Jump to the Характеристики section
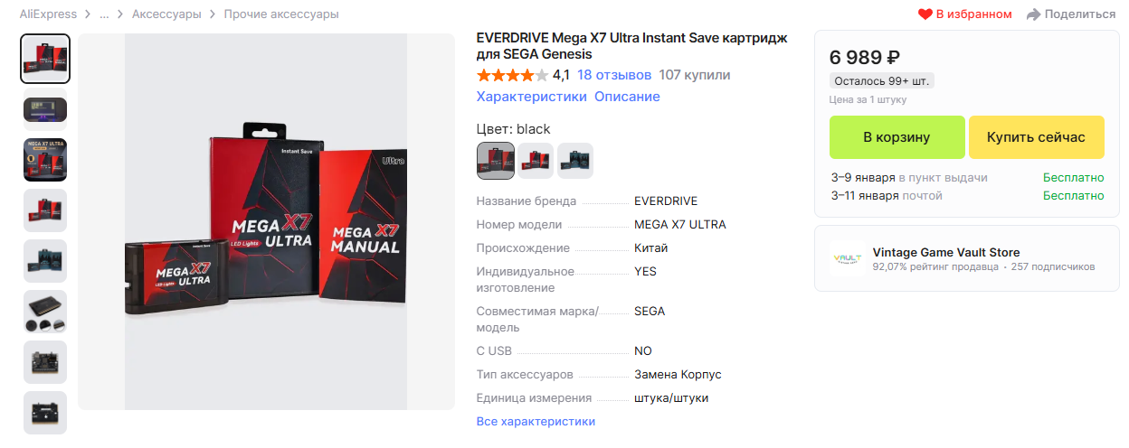Screen dimensions: 1129x448 [532, 97]
